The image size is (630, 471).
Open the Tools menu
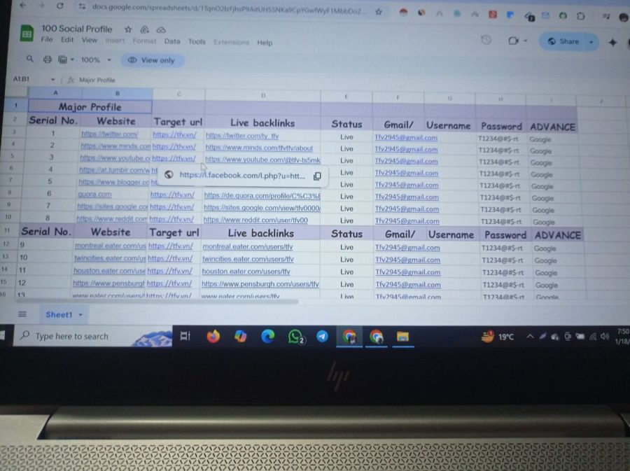click(x=197, y=41)
